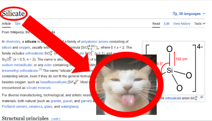Screen dimensions: 212x121
Task: Open the gravel link
Action: coord(68,101)
